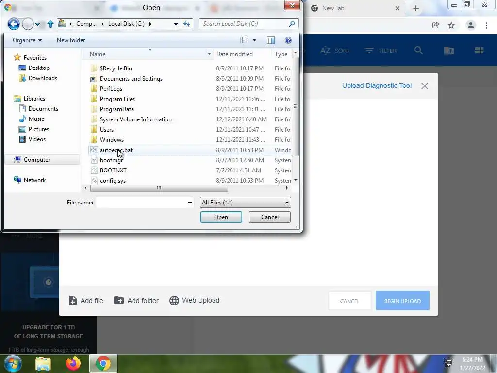Expand the File name dropdown
Image resolution: width=497 pixels, height=373 pixels.
190,203
